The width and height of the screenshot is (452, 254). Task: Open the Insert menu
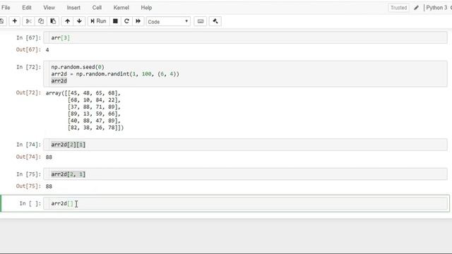click(73, 8)
